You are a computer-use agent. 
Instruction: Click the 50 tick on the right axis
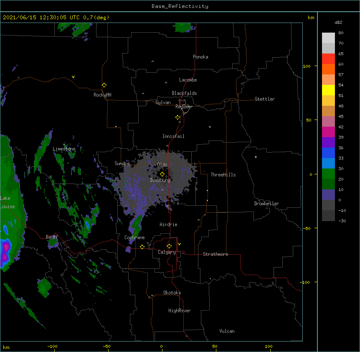pyautogui.click(x=309, y=120)
